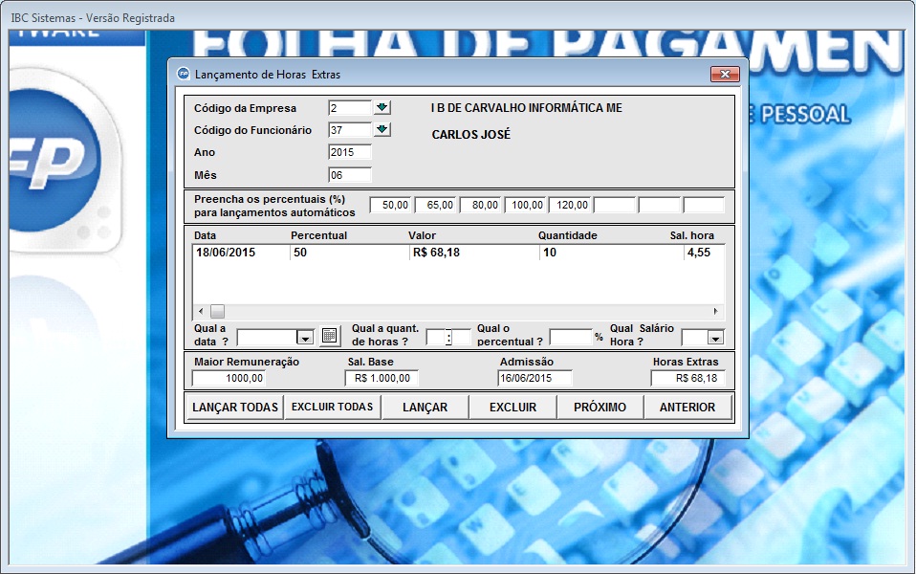Click the Data column header
The width and height of the screenshot is (916, 574).
[205, 235]
